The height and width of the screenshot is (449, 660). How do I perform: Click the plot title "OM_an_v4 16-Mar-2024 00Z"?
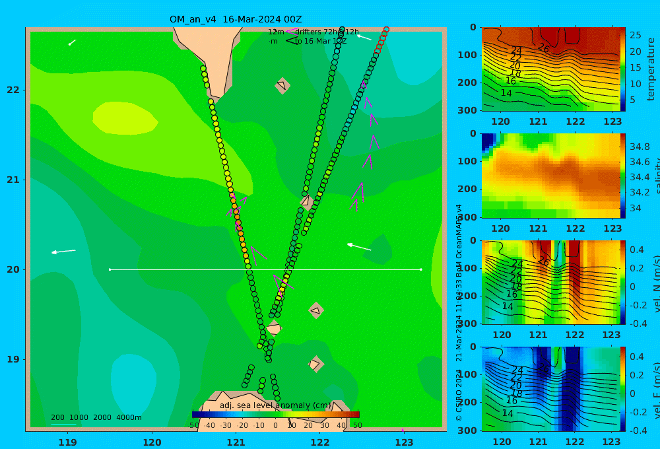tap(236, 19)
